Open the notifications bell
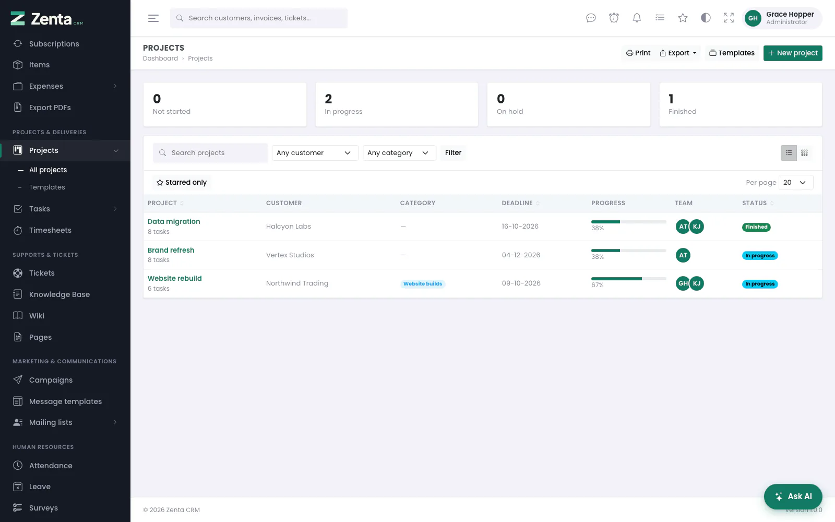The width and height of the screenshot is (835, 522). pyautogui.click(x=637, y=18)
